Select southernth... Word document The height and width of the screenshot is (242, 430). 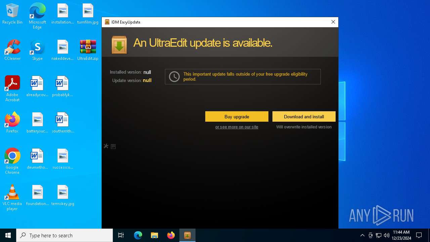[x=62, y=123]
